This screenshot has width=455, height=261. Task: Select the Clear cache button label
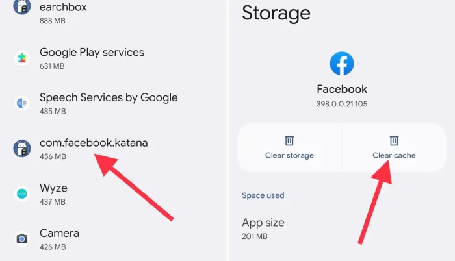[394, 155]
